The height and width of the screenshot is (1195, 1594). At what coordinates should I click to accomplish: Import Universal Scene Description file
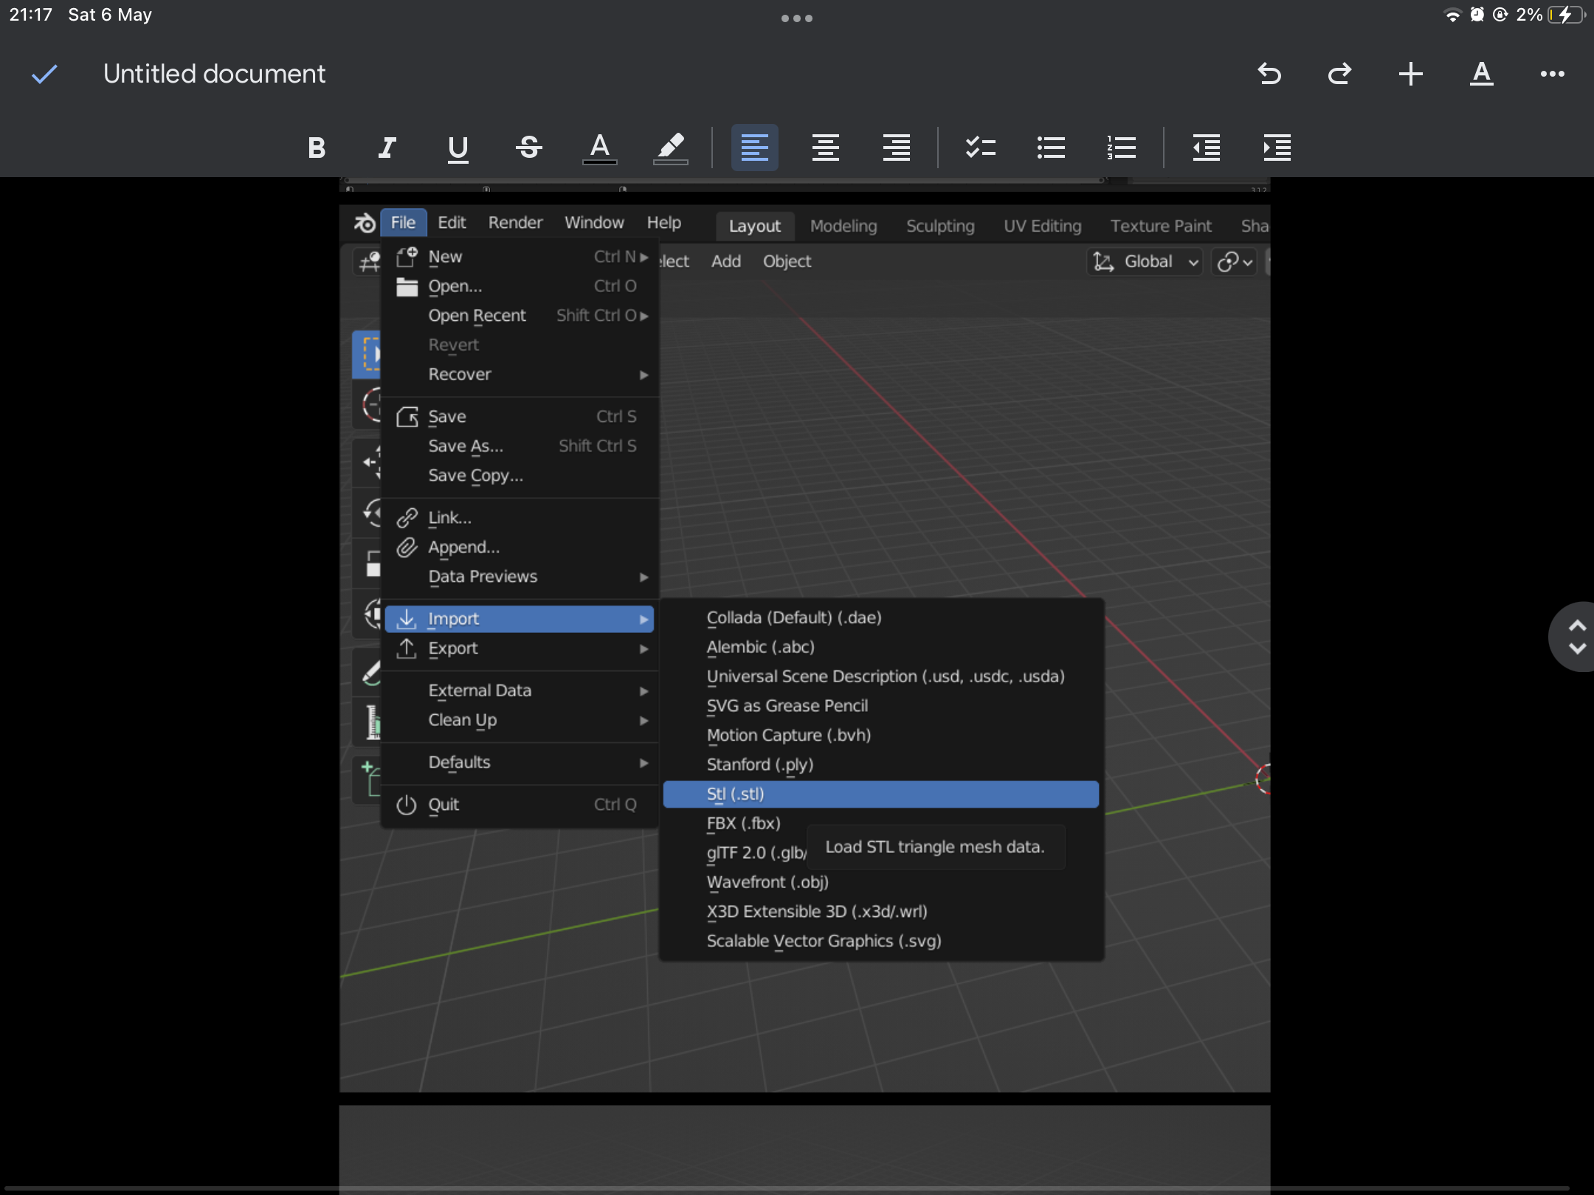[881, 676]
